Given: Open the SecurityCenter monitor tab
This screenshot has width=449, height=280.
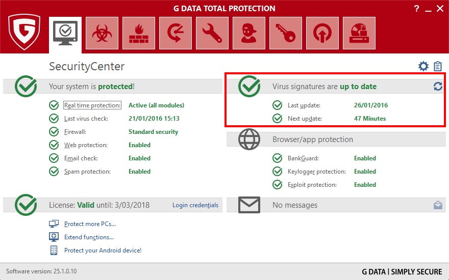Looking at the screenshot, I should [x=65, y=35].
